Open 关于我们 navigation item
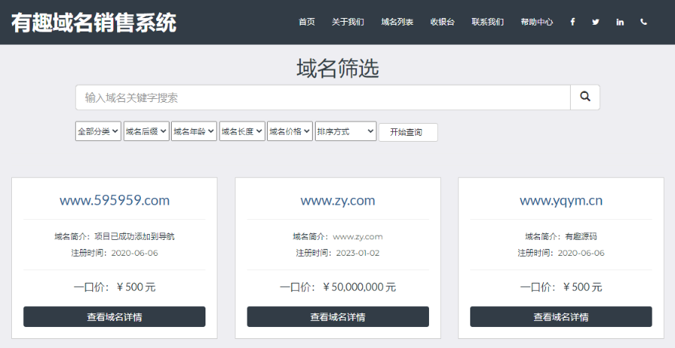This screenshot has height=348, width=675. click(348, 22)
